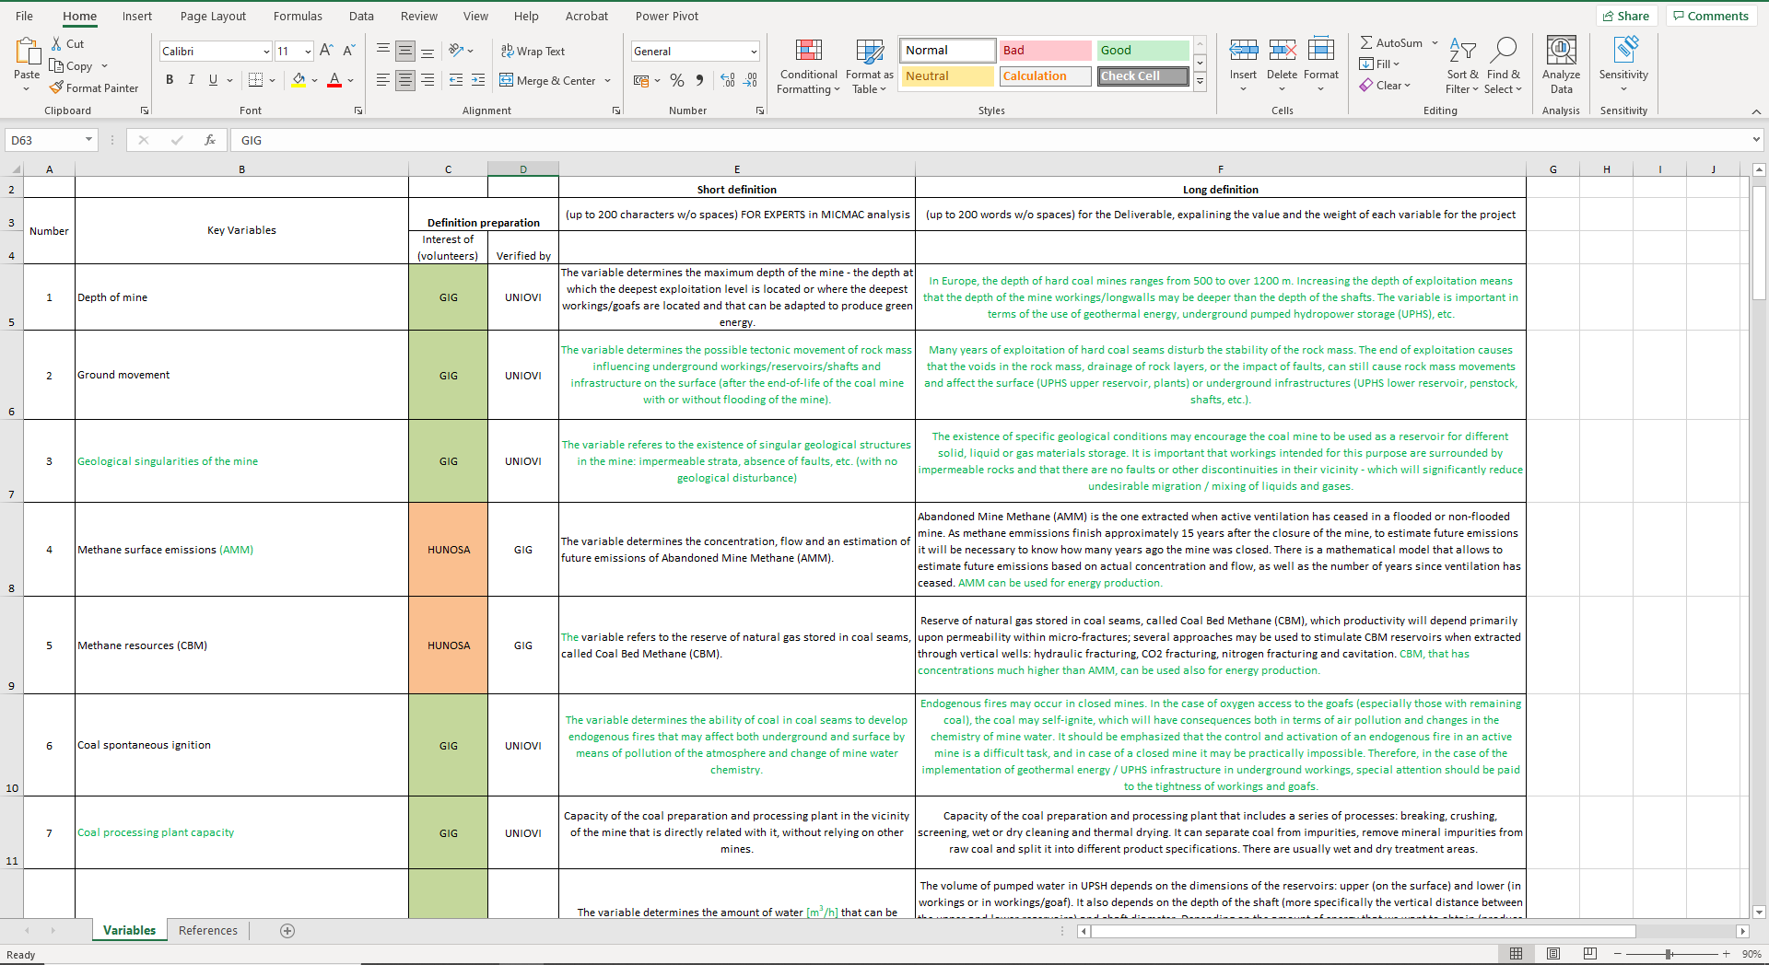Click the Cut scissors icon
This screenshot has width=1769, height=965.
[57, 43]
